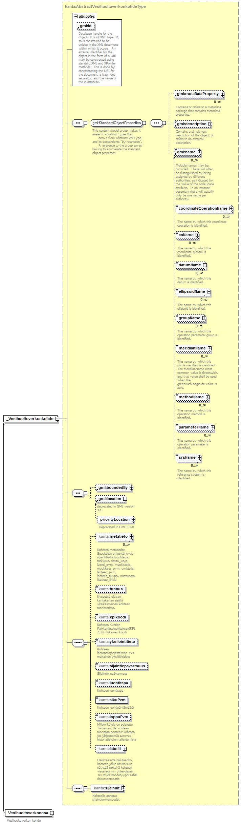Image resolution: width=242 pixels, height=824 pixels.
Task: Expand ellipsoidName element
Action: [209, 291]
